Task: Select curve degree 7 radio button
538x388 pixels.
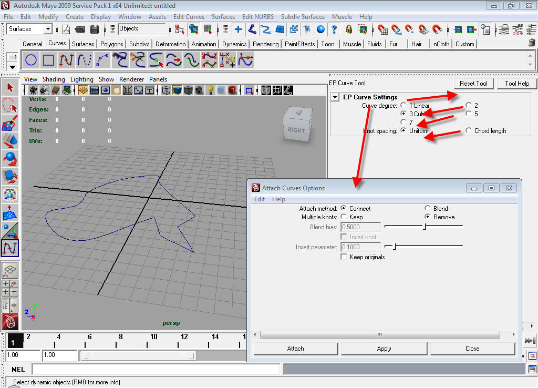Action: click(x=403, y=122)
